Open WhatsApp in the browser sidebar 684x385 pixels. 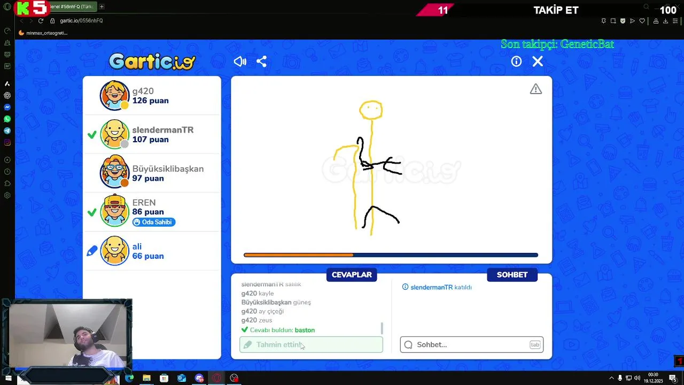coord(7,119)
